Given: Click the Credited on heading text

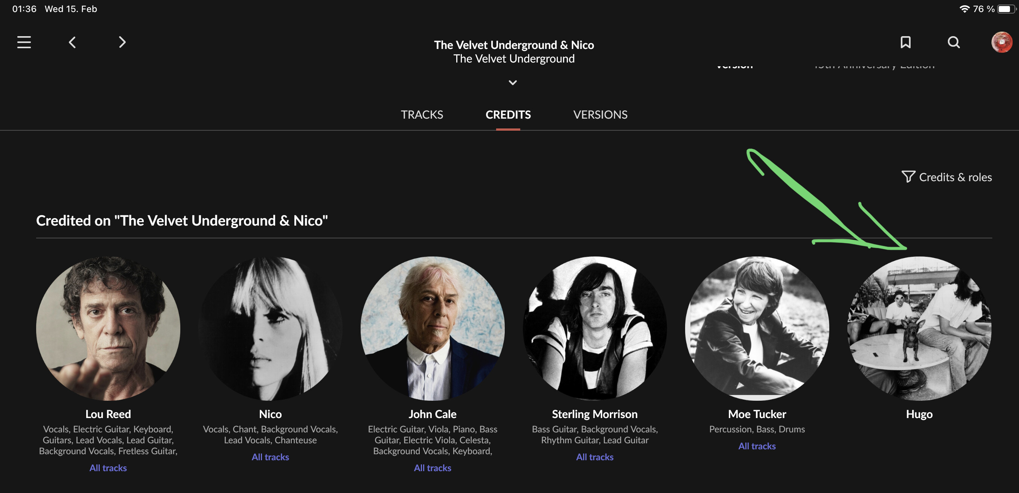Looking at the screenshot, I should coord(182,220).
